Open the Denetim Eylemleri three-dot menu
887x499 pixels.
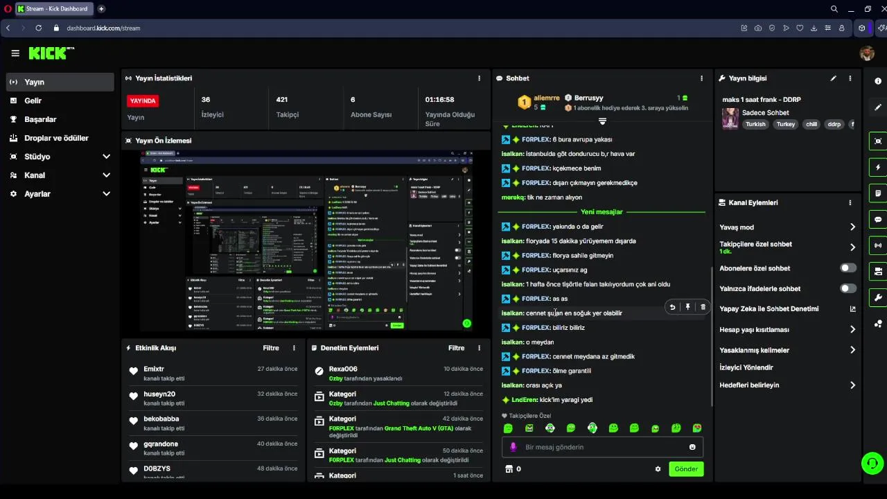(479, 348)
